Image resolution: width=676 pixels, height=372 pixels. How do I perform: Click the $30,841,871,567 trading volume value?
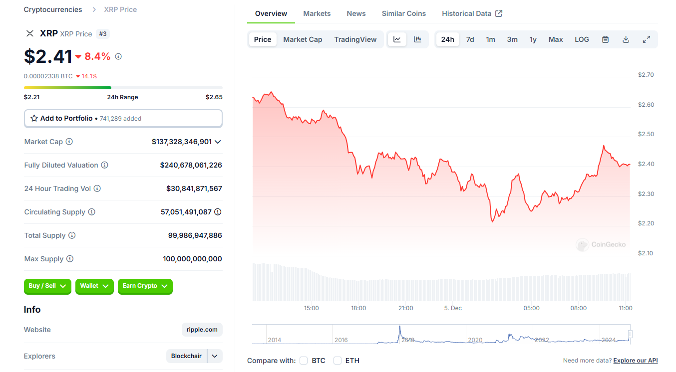[x=194, y=188]
